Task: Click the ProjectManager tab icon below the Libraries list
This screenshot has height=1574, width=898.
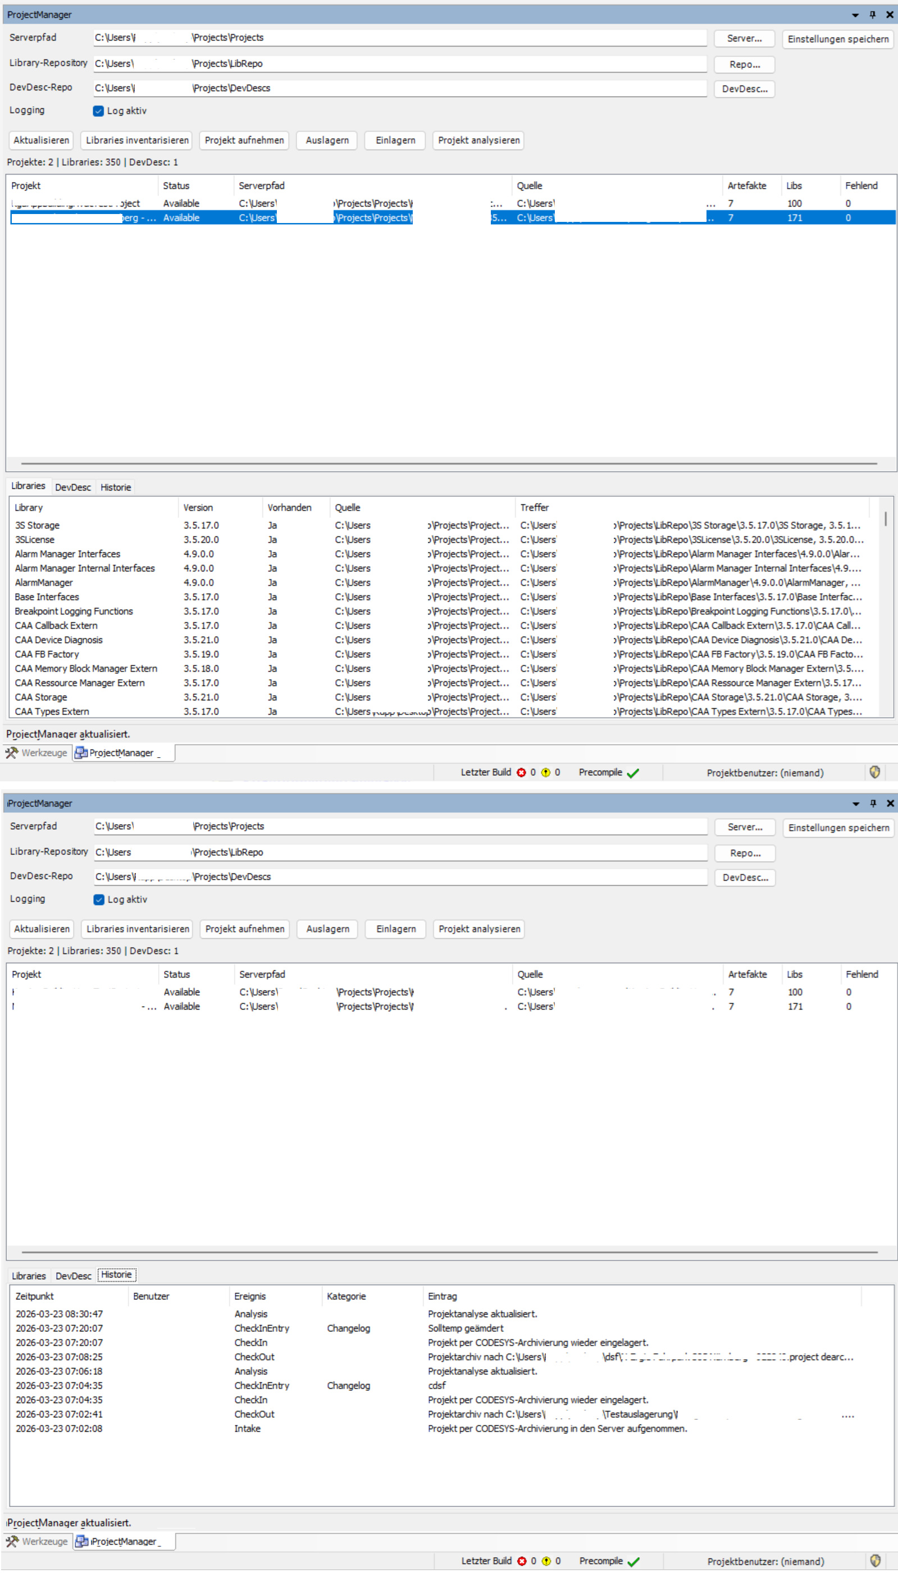Action: (x=81, y=753)
